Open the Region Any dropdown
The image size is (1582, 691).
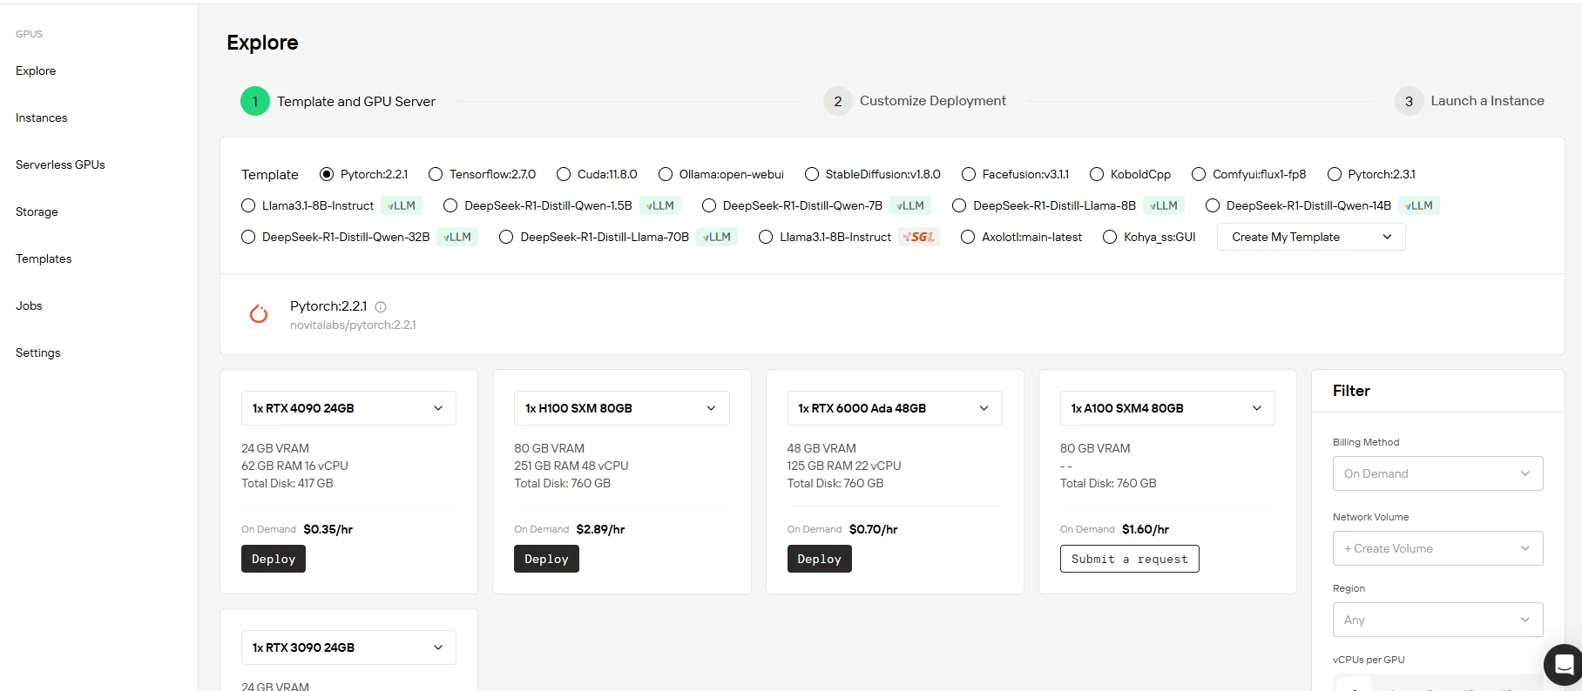1437,620
